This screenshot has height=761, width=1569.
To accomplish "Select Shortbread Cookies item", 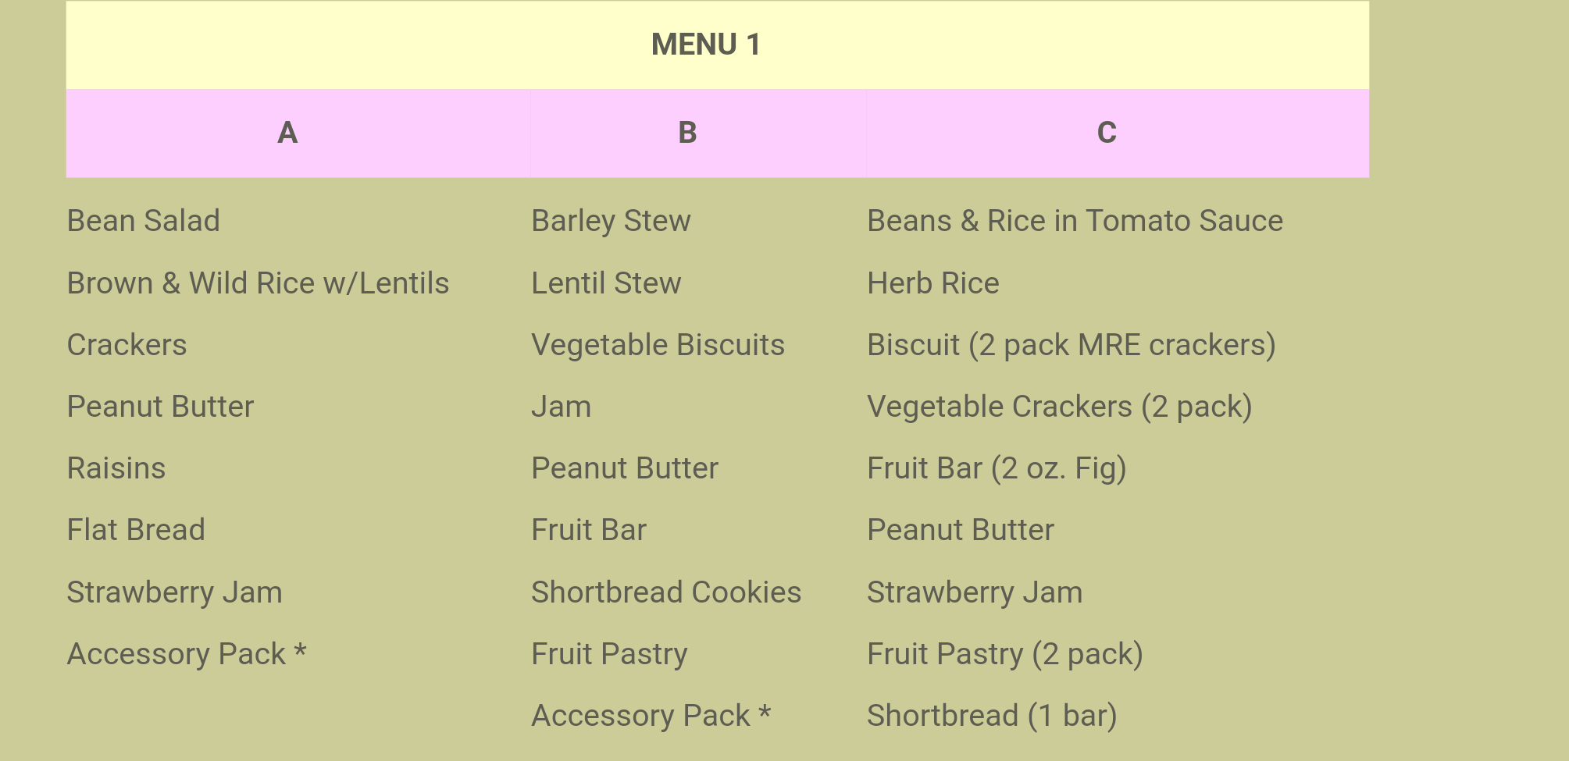I will (666, 592).
